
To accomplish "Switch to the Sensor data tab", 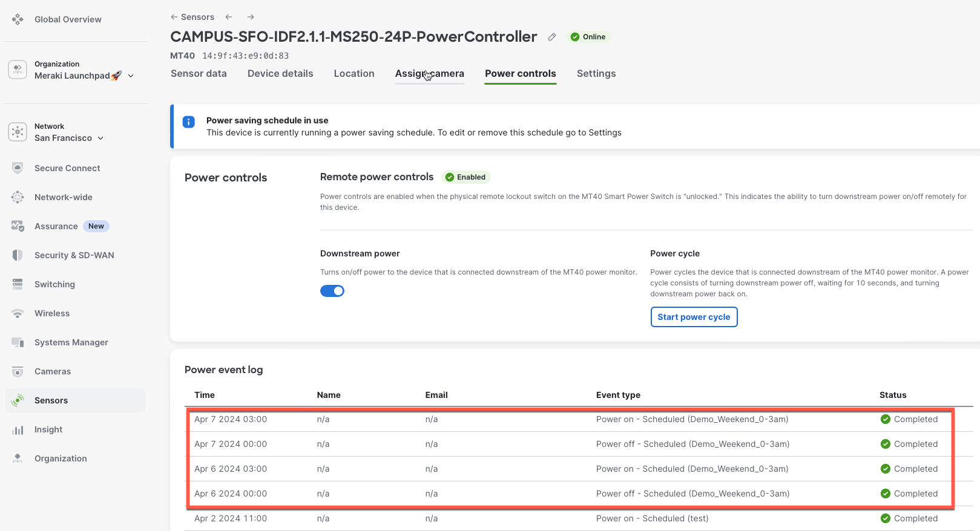I will (x=199, y=73).
